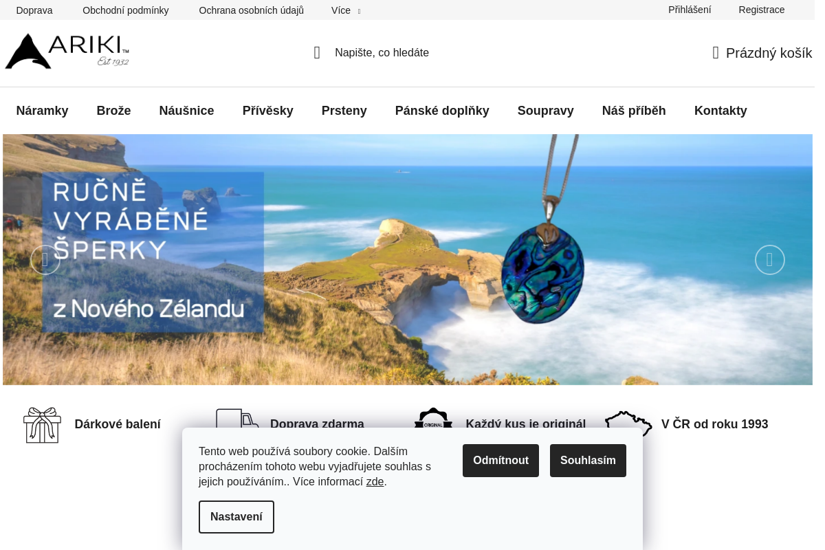Open the Náramky category
The width and height of the screenshot is (825, 550).
43,111
